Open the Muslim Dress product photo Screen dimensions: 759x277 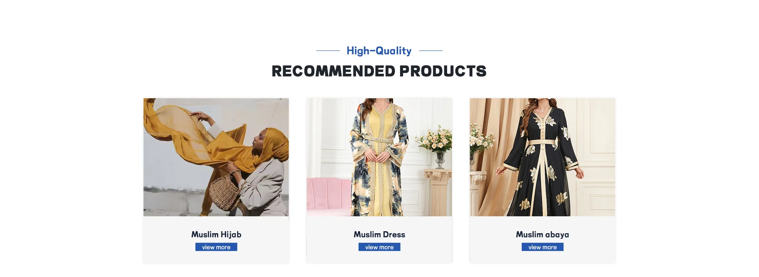pos(379,157)
